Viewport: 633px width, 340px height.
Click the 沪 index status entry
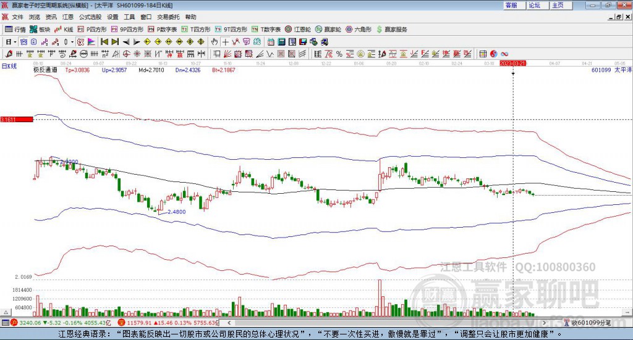[61, 323]
